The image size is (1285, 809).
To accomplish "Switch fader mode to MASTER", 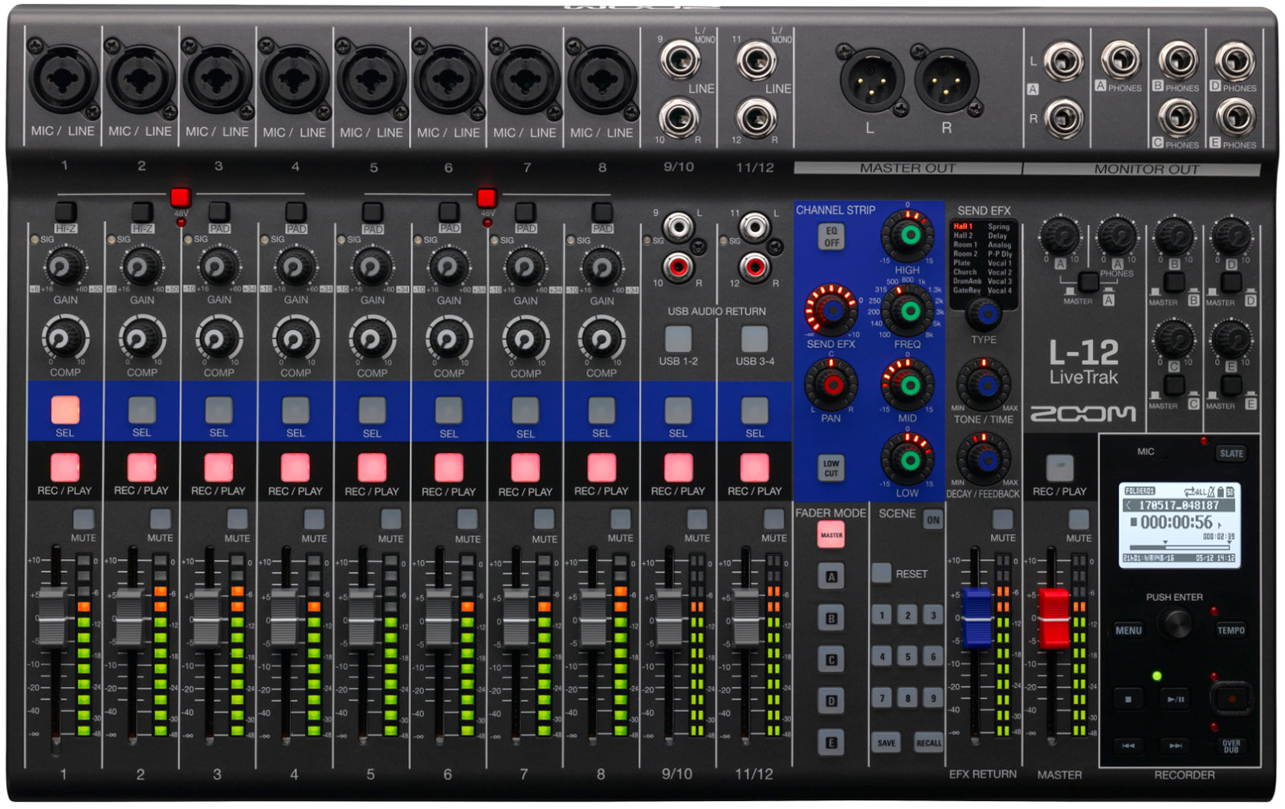I will (831, 534).
